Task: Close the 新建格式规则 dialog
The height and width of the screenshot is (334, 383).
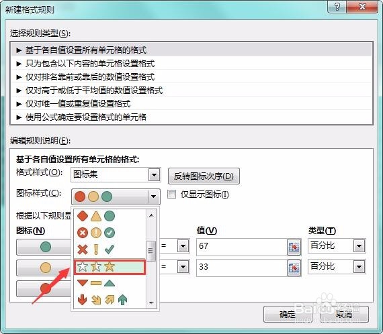Action: coord(362,6)
